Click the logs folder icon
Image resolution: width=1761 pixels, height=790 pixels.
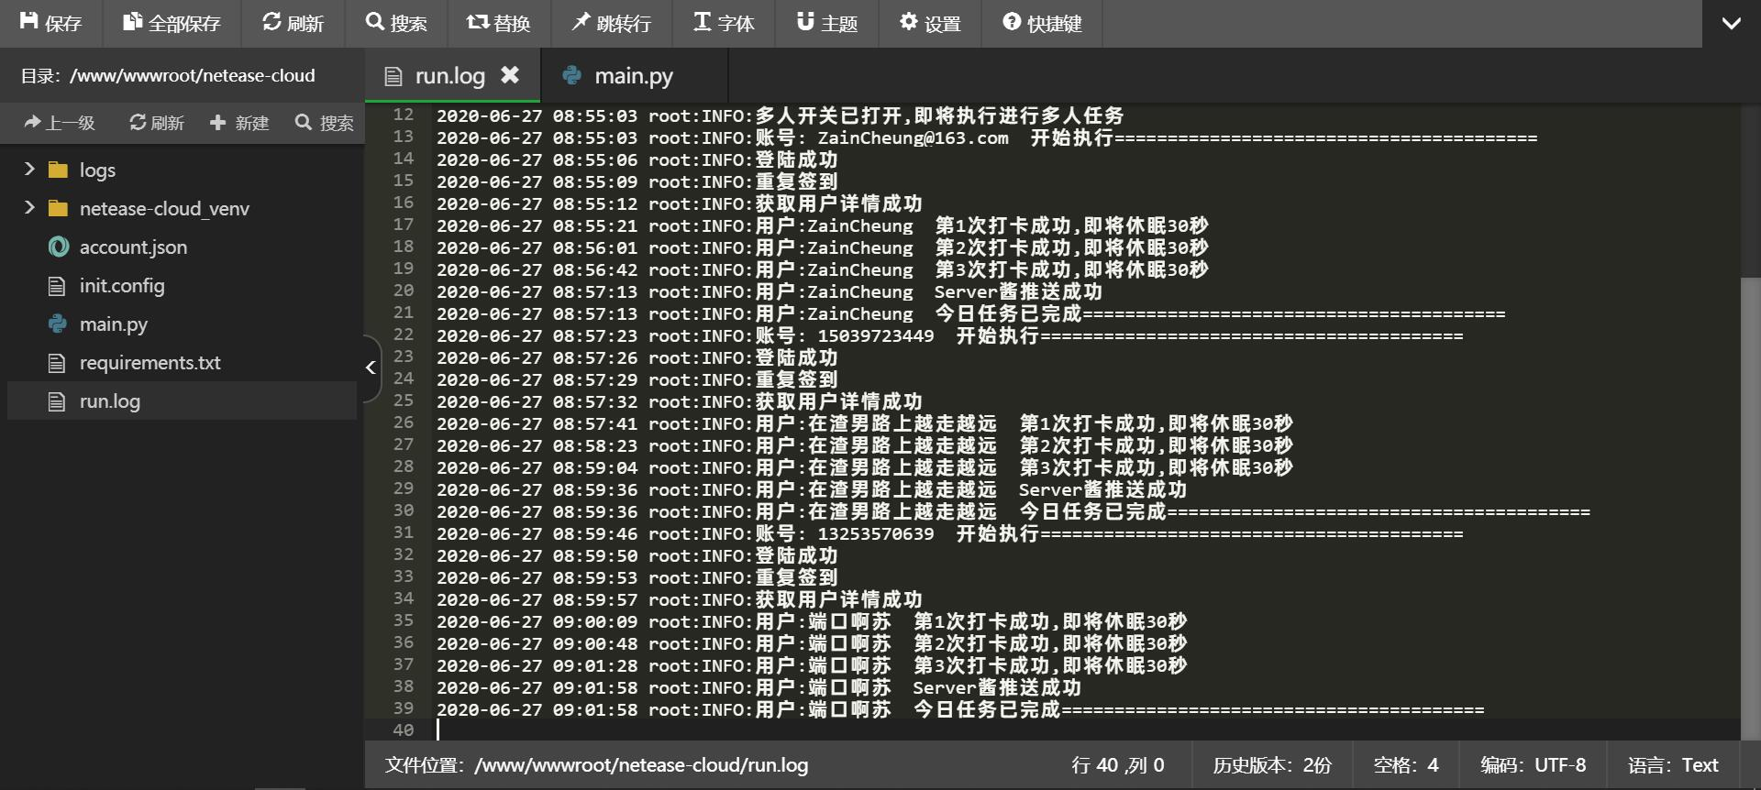[x=58, y=170]
